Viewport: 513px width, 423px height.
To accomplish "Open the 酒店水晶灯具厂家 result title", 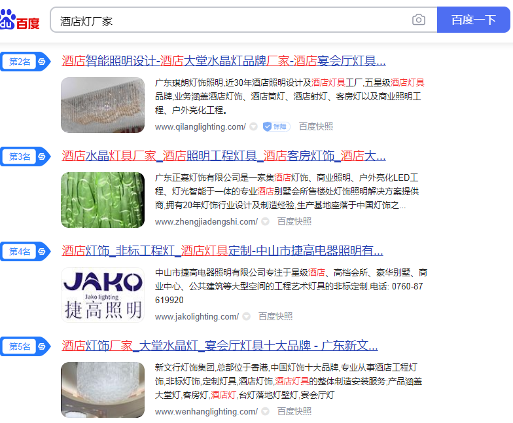I will (x=224, y=156).
